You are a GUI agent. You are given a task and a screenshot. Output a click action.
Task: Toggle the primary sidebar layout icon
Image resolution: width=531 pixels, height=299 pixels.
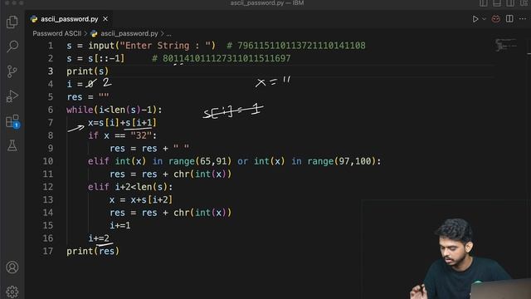483,3
